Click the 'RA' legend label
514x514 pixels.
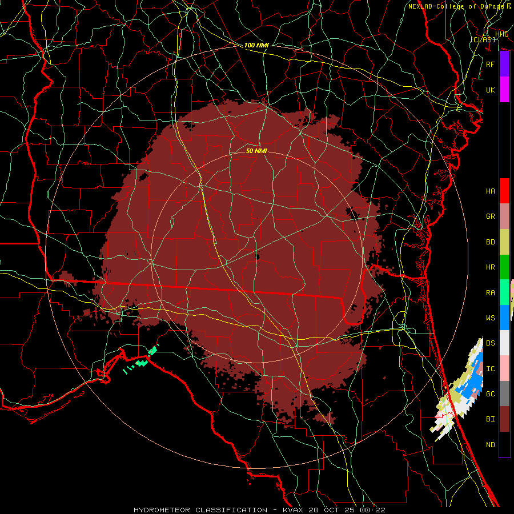point(490,292)
